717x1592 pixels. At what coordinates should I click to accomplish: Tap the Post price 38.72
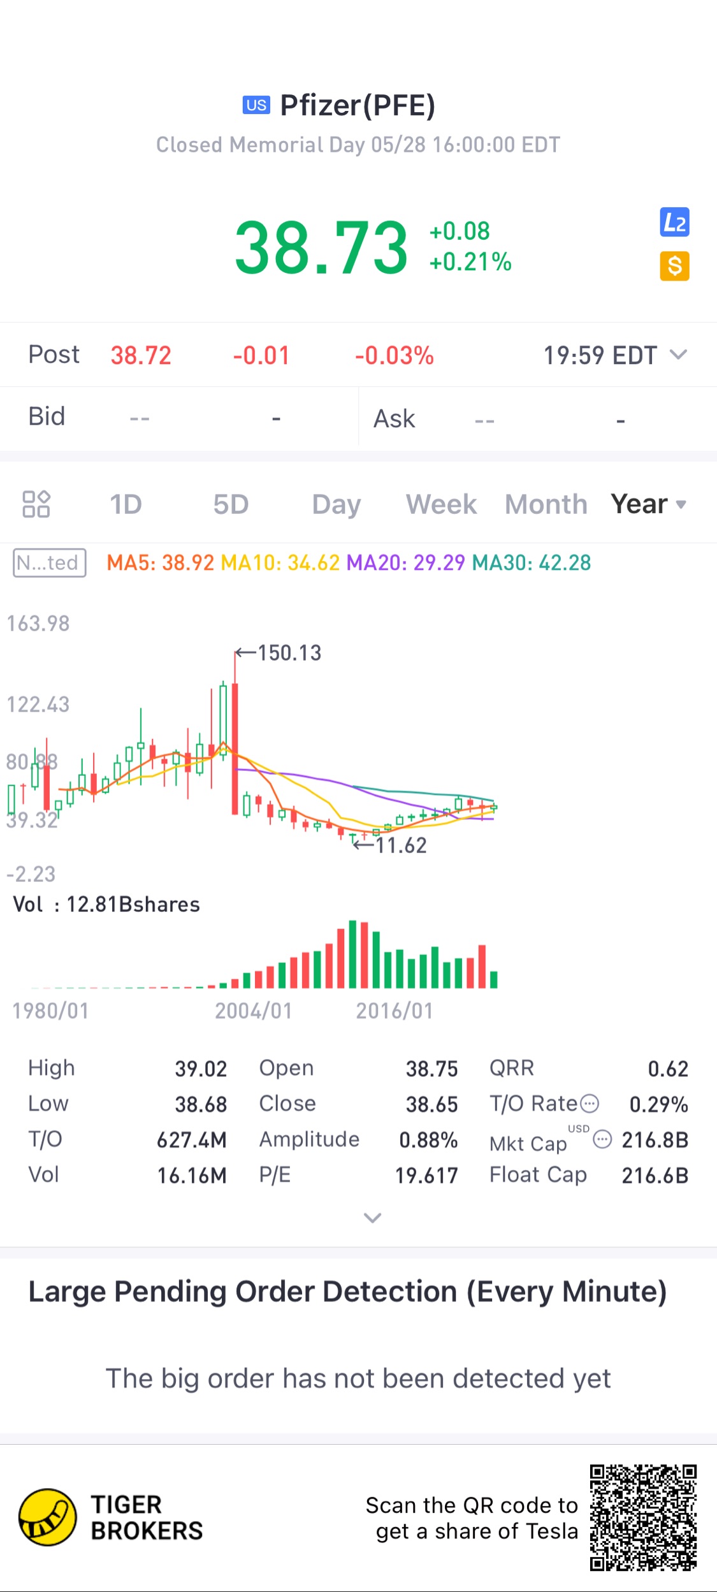tap(141, 355)
